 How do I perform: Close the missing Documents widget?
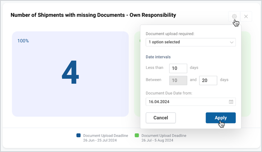click(246, 17)
